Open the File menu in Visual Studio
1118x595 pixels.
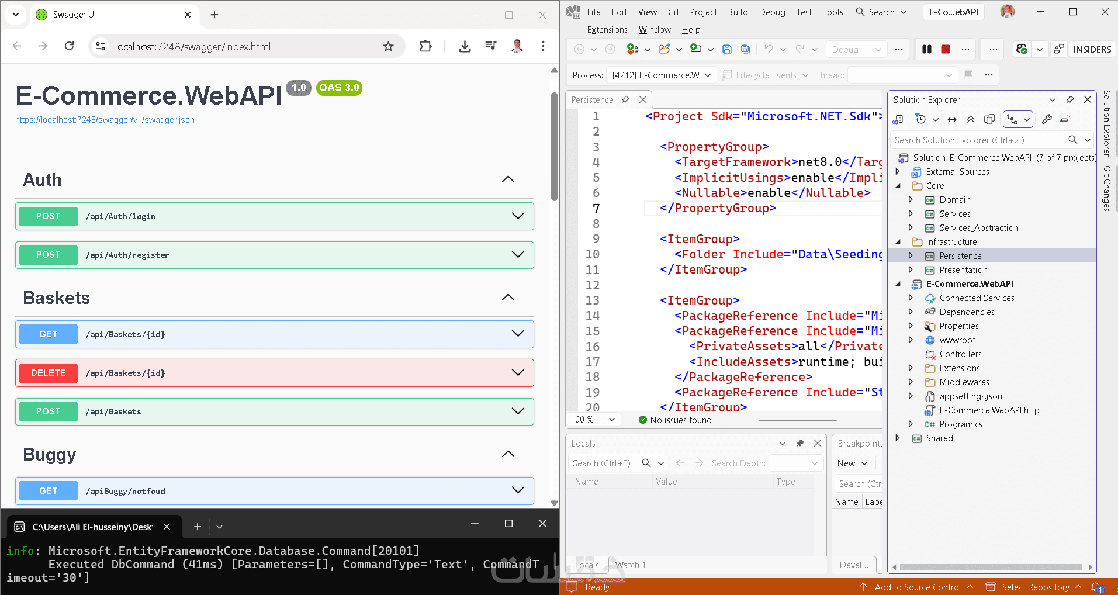point(594,12)
